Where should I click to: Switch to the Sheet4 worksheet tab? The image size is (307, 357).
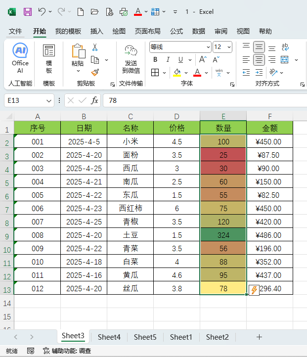(109, 337)
